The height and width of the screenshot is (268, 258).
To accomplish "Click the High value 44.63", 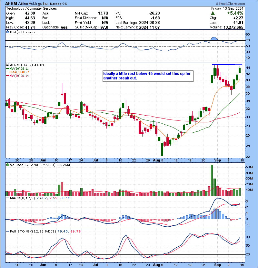I will 30,18.
